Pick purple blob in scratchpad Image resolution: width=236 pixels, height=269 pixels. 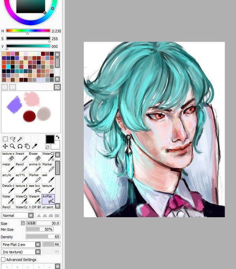[x=14, y=105]
